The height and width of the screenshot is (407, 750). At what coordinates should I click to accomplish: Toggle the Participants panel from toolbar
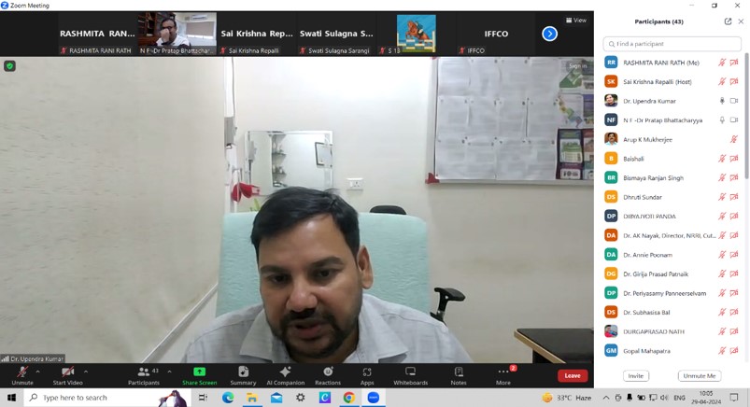click(x=143, y=374)
